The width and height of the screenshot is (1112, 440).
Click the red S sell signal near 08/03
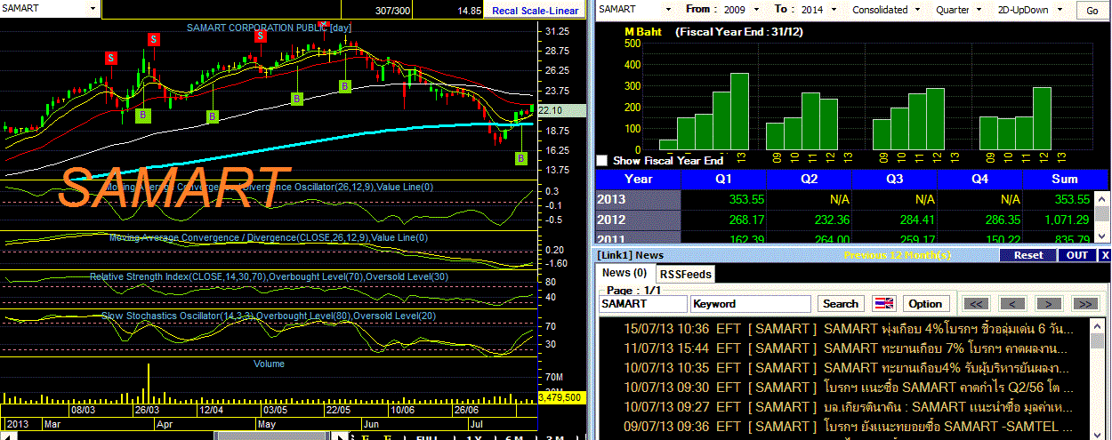(111, 58)
